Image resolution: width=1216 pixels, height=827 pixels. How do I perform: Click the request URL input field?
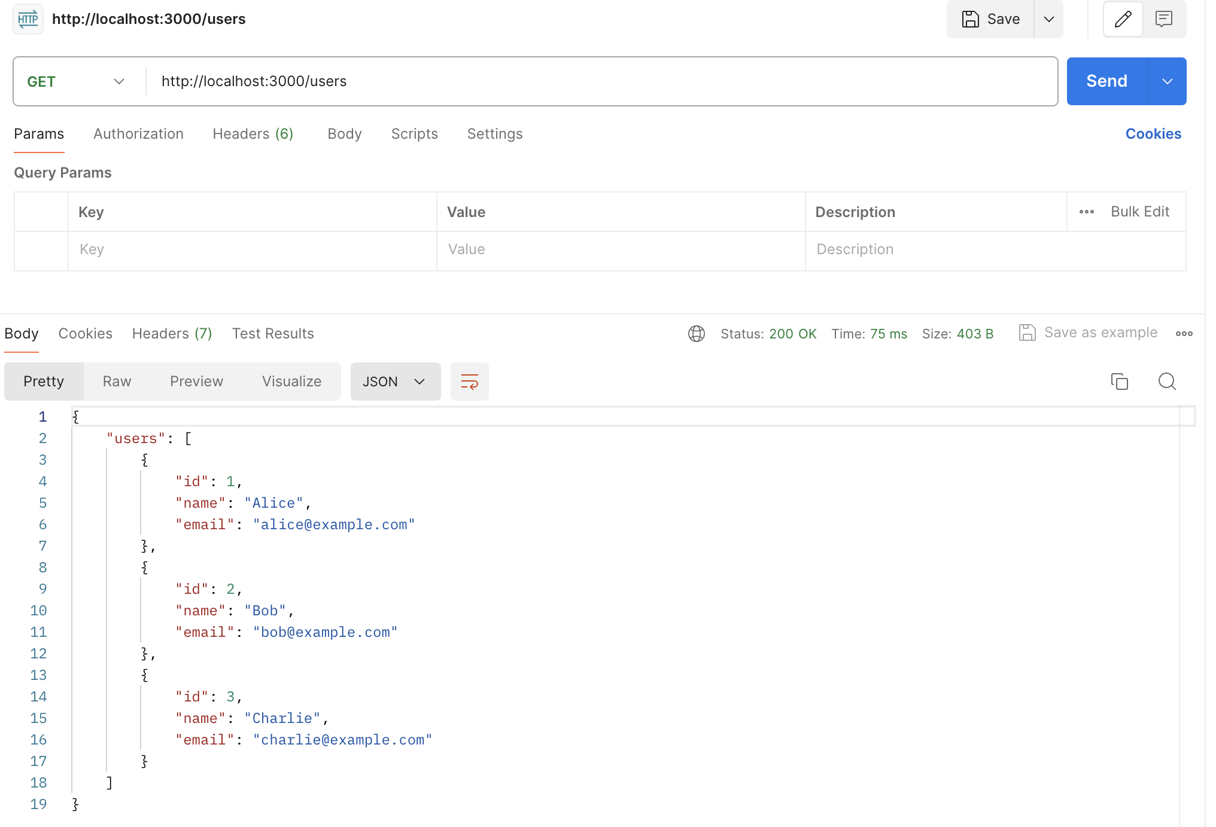(598, 81)
